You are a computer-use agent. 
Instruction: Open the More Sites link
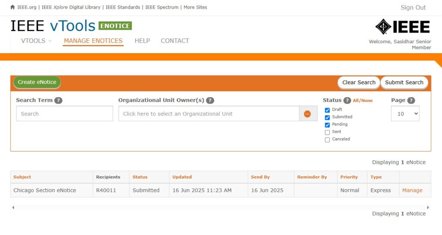click(x=196, y=7)
